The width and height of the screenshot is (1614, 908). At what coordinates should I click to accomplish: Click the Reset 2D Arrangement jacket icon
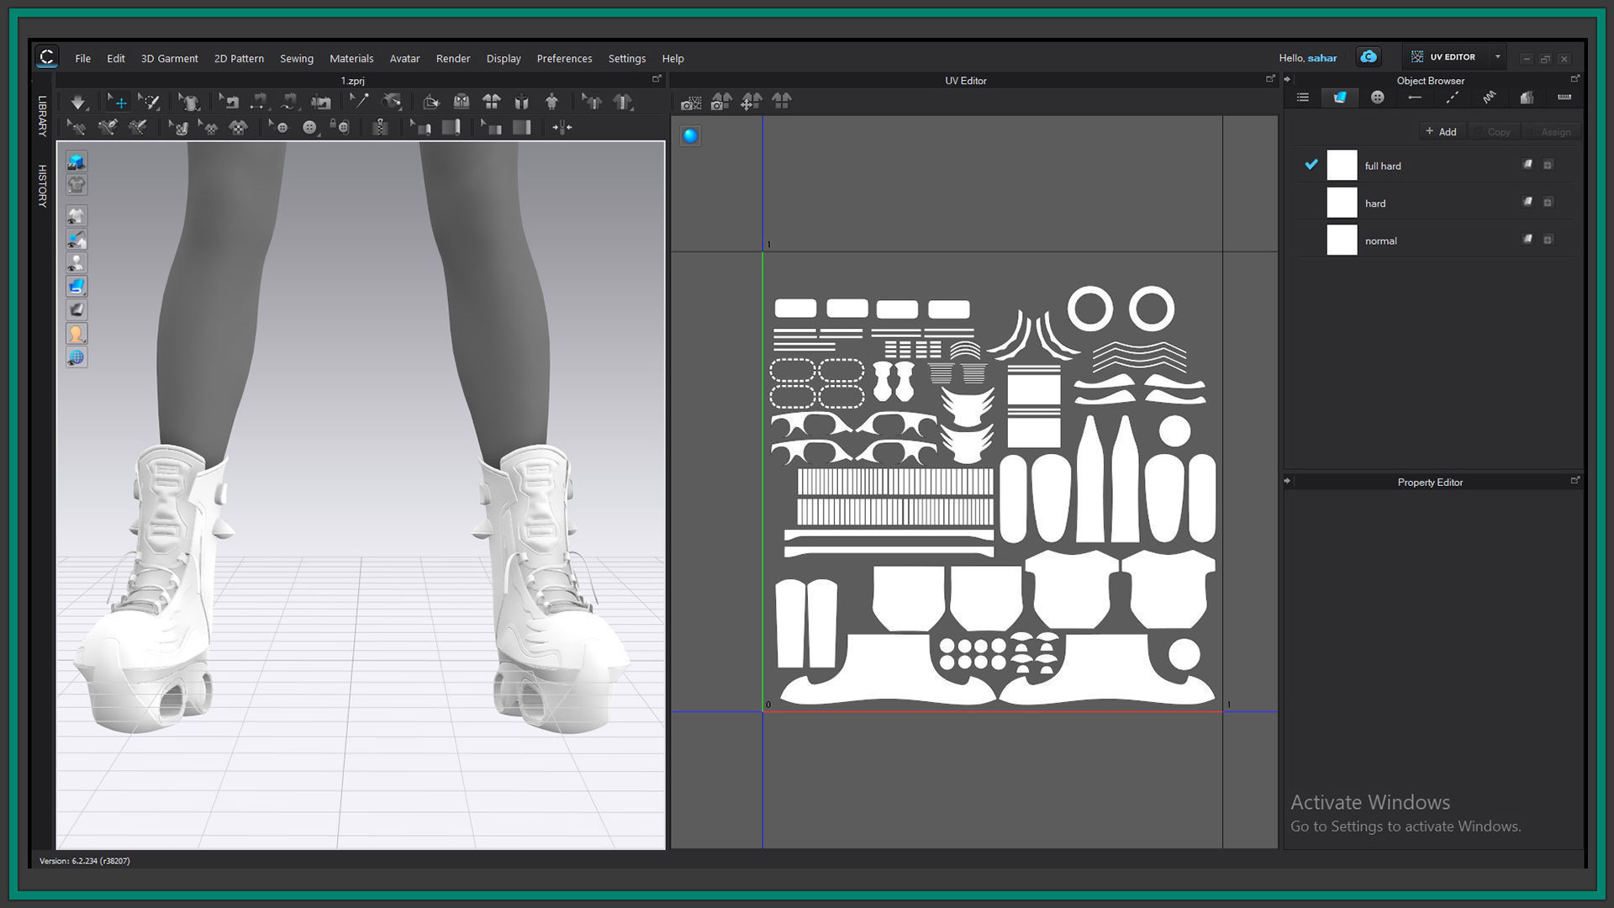pyautogui.click(x=462, y=102)
